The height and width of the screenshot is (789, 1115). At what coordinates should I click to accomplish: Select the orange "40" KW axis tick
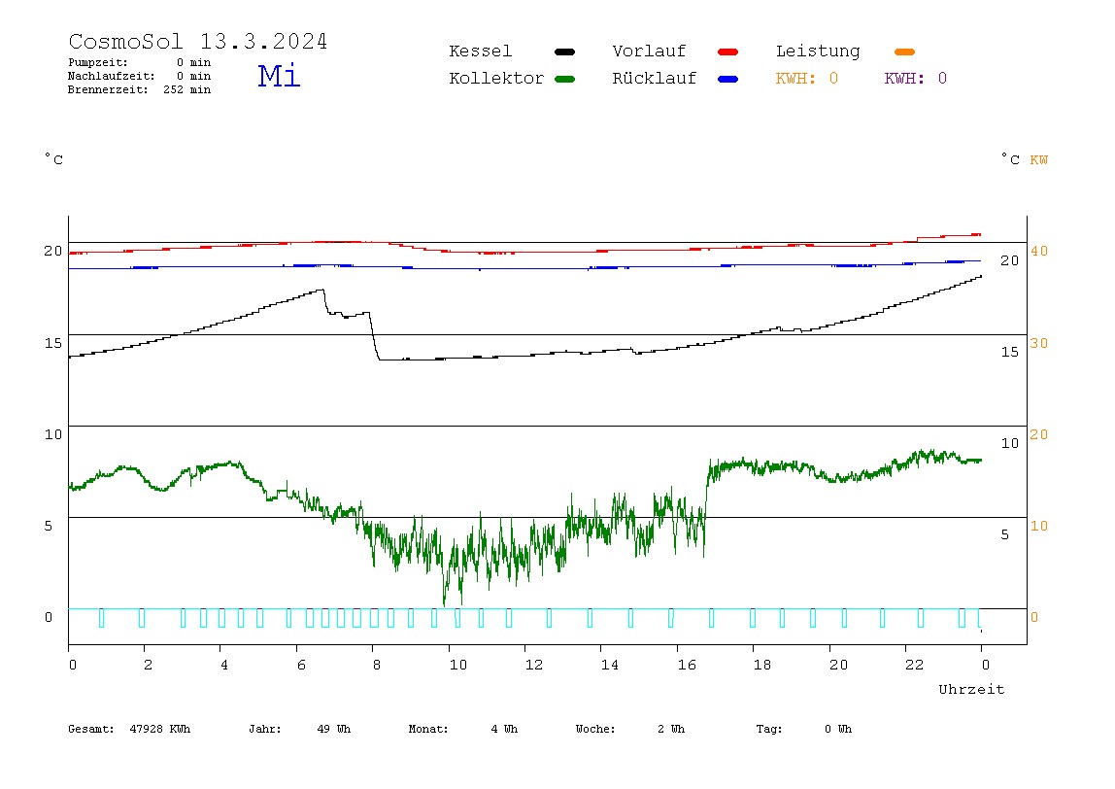(x=1039, y=251)
